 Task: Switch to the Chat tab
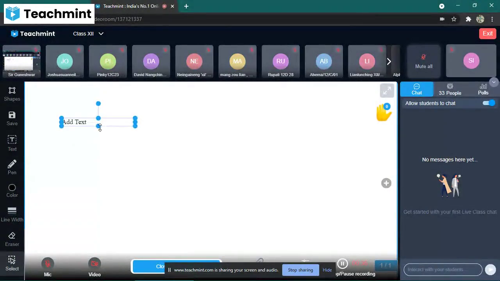pyautogui.click(x=417, y=89)
